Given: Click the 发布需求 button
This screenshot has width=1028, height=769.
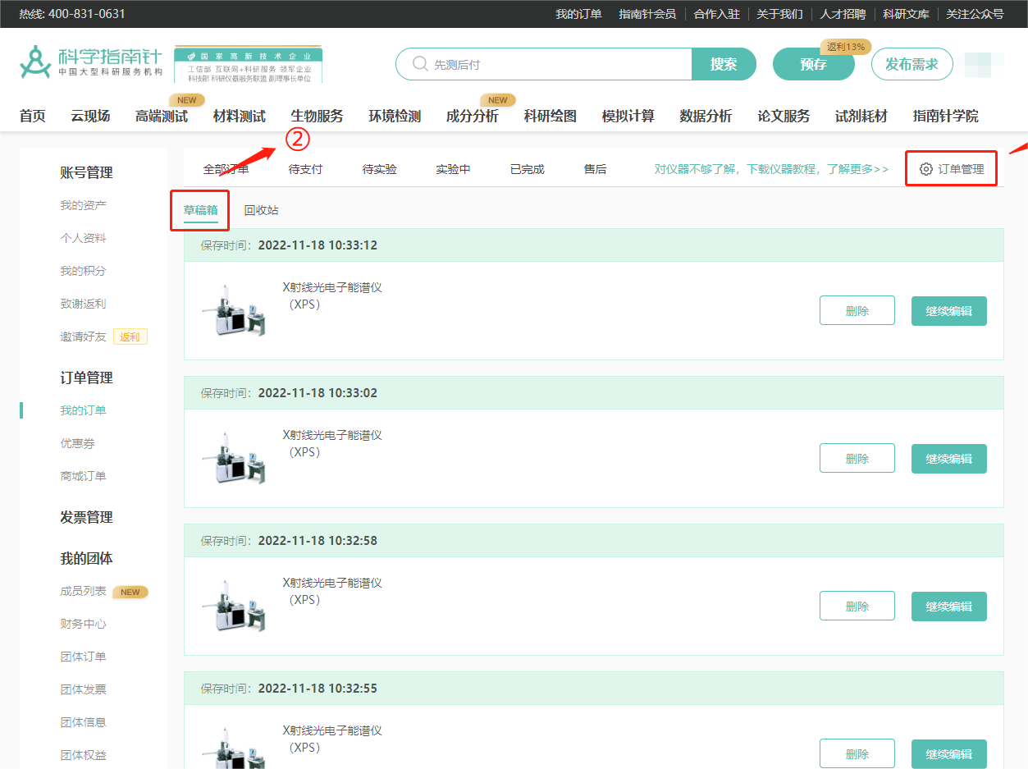Looking at the screenshot, I should (x=911, y=64).
